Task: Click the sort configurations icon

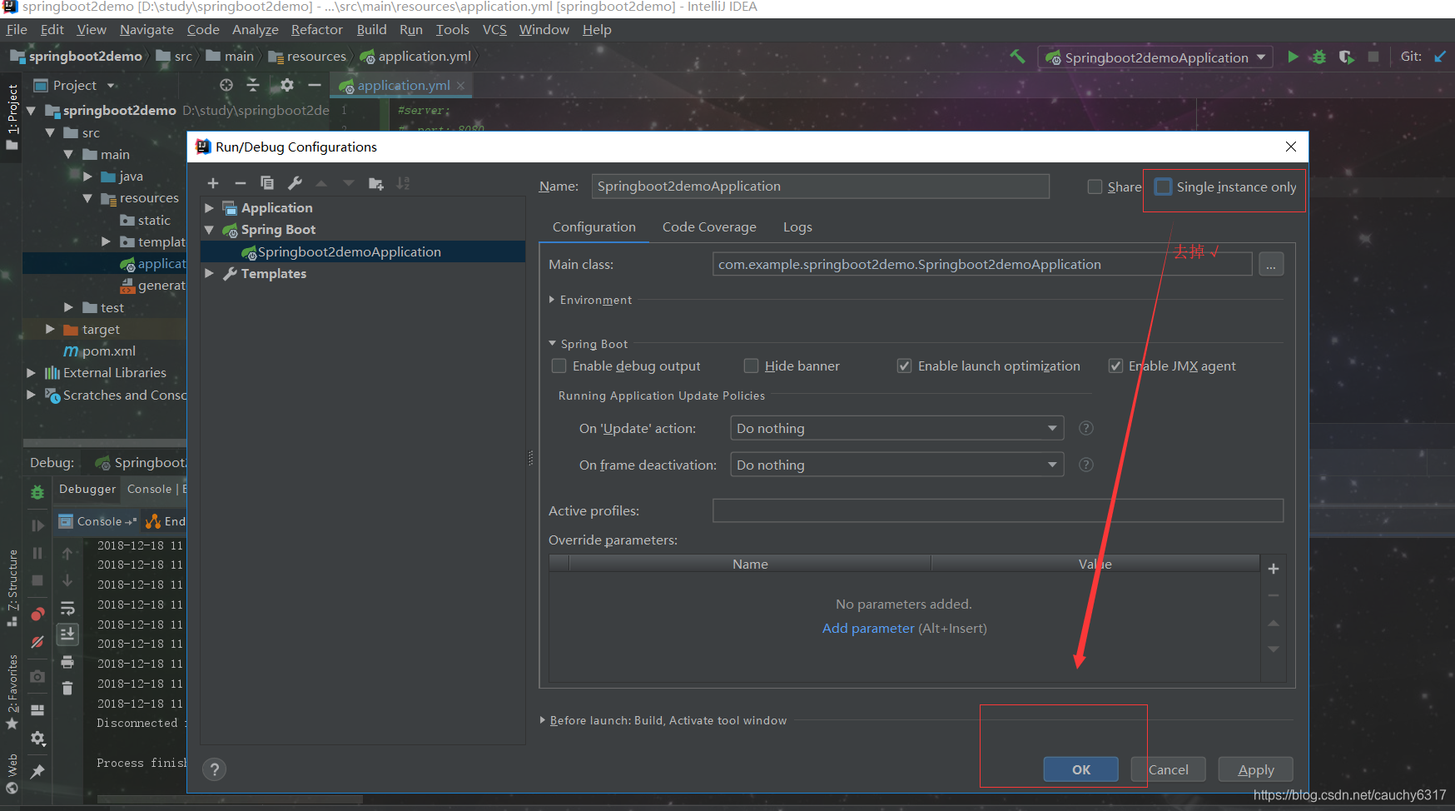Action: (x=404, y=183)
